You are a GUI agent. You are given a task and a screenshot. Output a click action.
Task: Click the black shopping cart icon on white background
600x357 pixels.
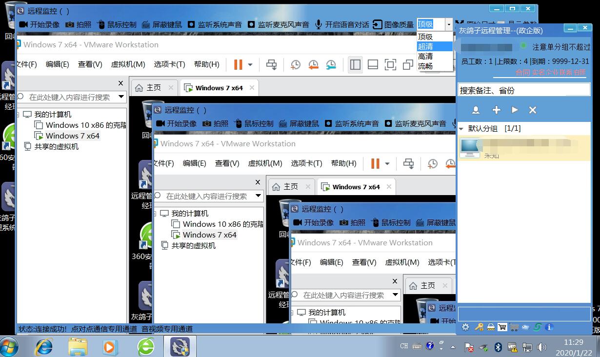[x=502, y=327]
